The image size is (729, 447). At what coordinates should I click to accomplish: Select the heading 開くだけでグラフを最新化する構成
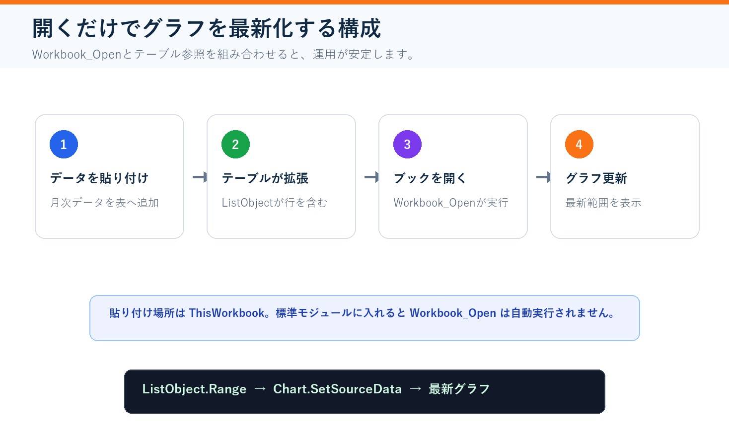pyautogui.click(x=207, y=28)
